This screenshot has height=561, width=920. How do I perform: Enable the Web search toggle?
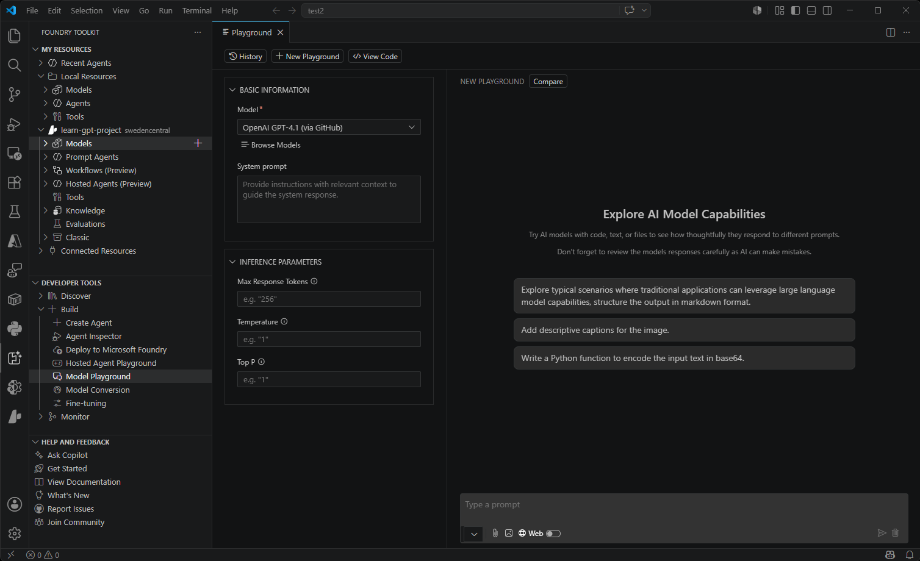553,534
